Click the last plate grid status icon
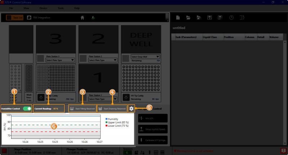The image size is (288, 155). pos(162,152)
